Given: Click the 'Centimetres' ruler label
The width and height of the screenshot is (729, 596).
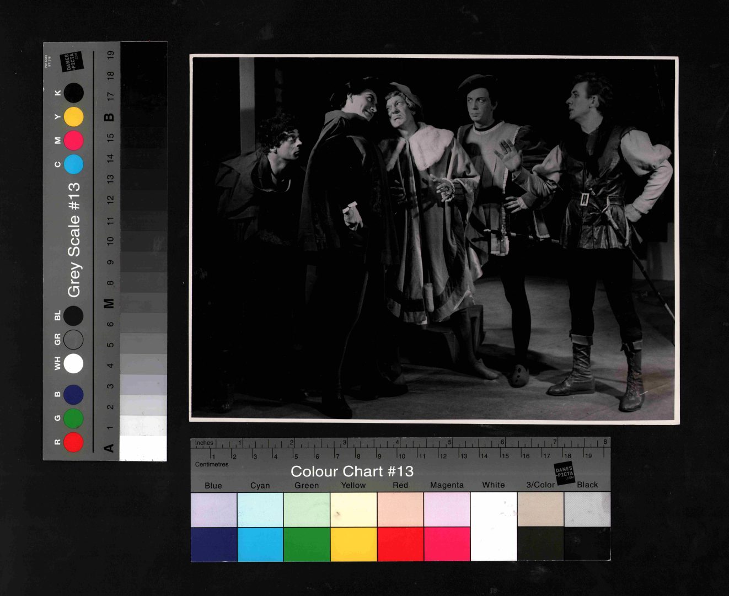Looking at the screenshot, I should pyautogui.click(x=212, y=464).
